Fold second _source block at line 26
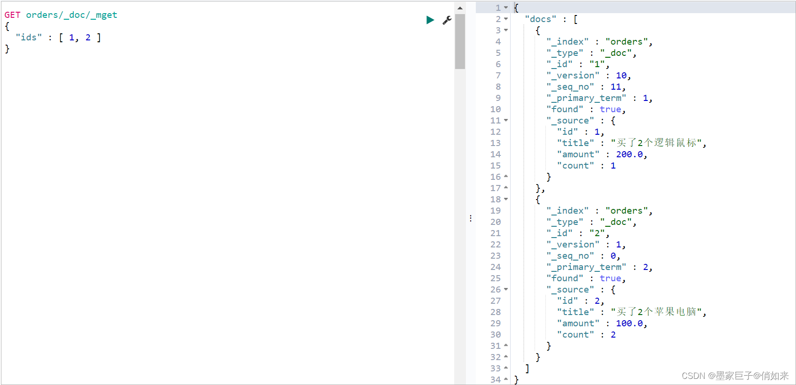This screenshot has width=796, height=385. click(x=506, y=289)
